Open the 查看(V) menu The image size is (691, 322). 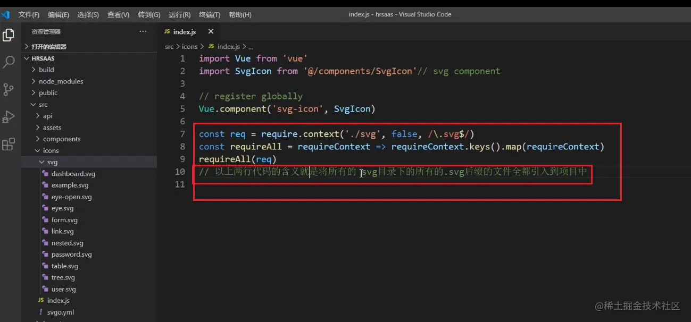(118, 15)
